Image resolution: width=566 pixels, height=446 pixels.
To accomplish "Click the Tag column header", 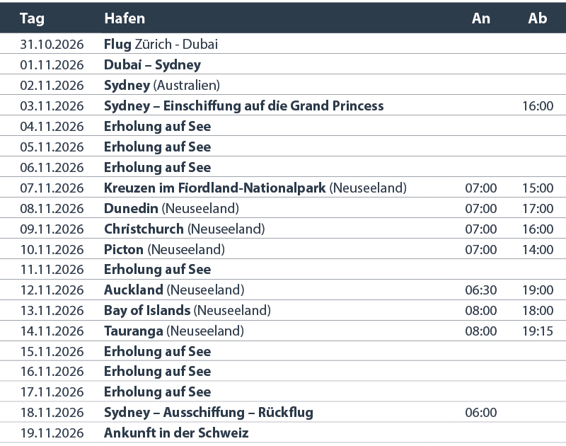I will pyautogui.click(x=32, y=18).
